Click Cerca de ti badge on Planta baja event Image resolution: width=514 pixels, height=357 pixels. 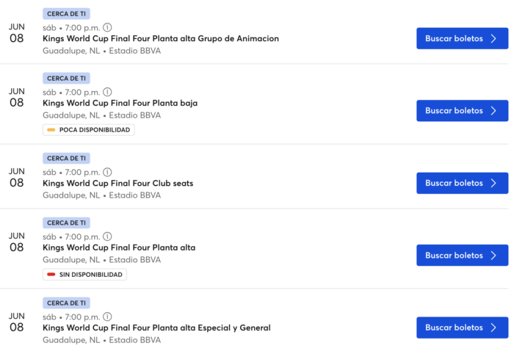tap(66, 79)
